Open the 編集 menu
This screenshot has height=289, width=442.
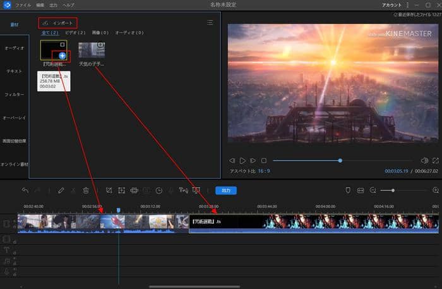pyautogui.click(x=40, y=5)
